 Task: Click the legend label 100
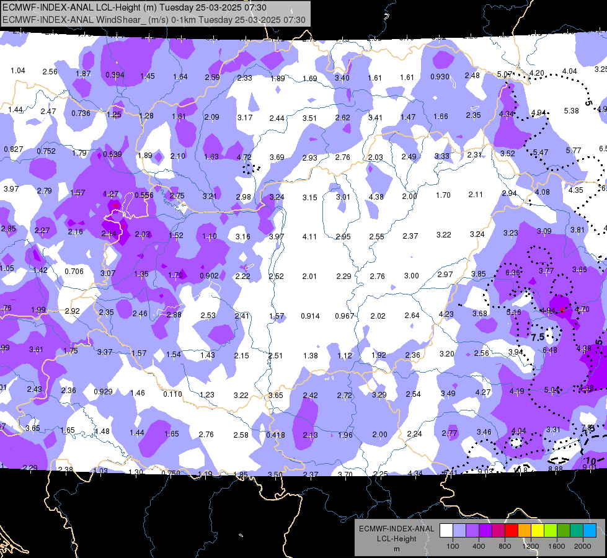(x=453, y=546)
